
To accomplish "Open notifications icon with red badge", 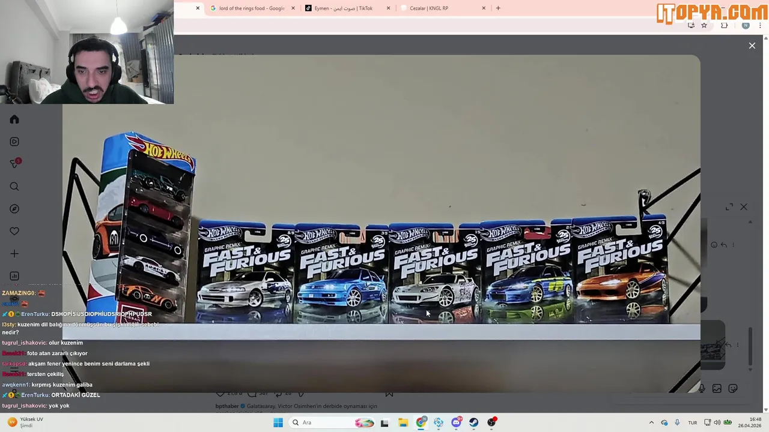I will click(14, 164).
